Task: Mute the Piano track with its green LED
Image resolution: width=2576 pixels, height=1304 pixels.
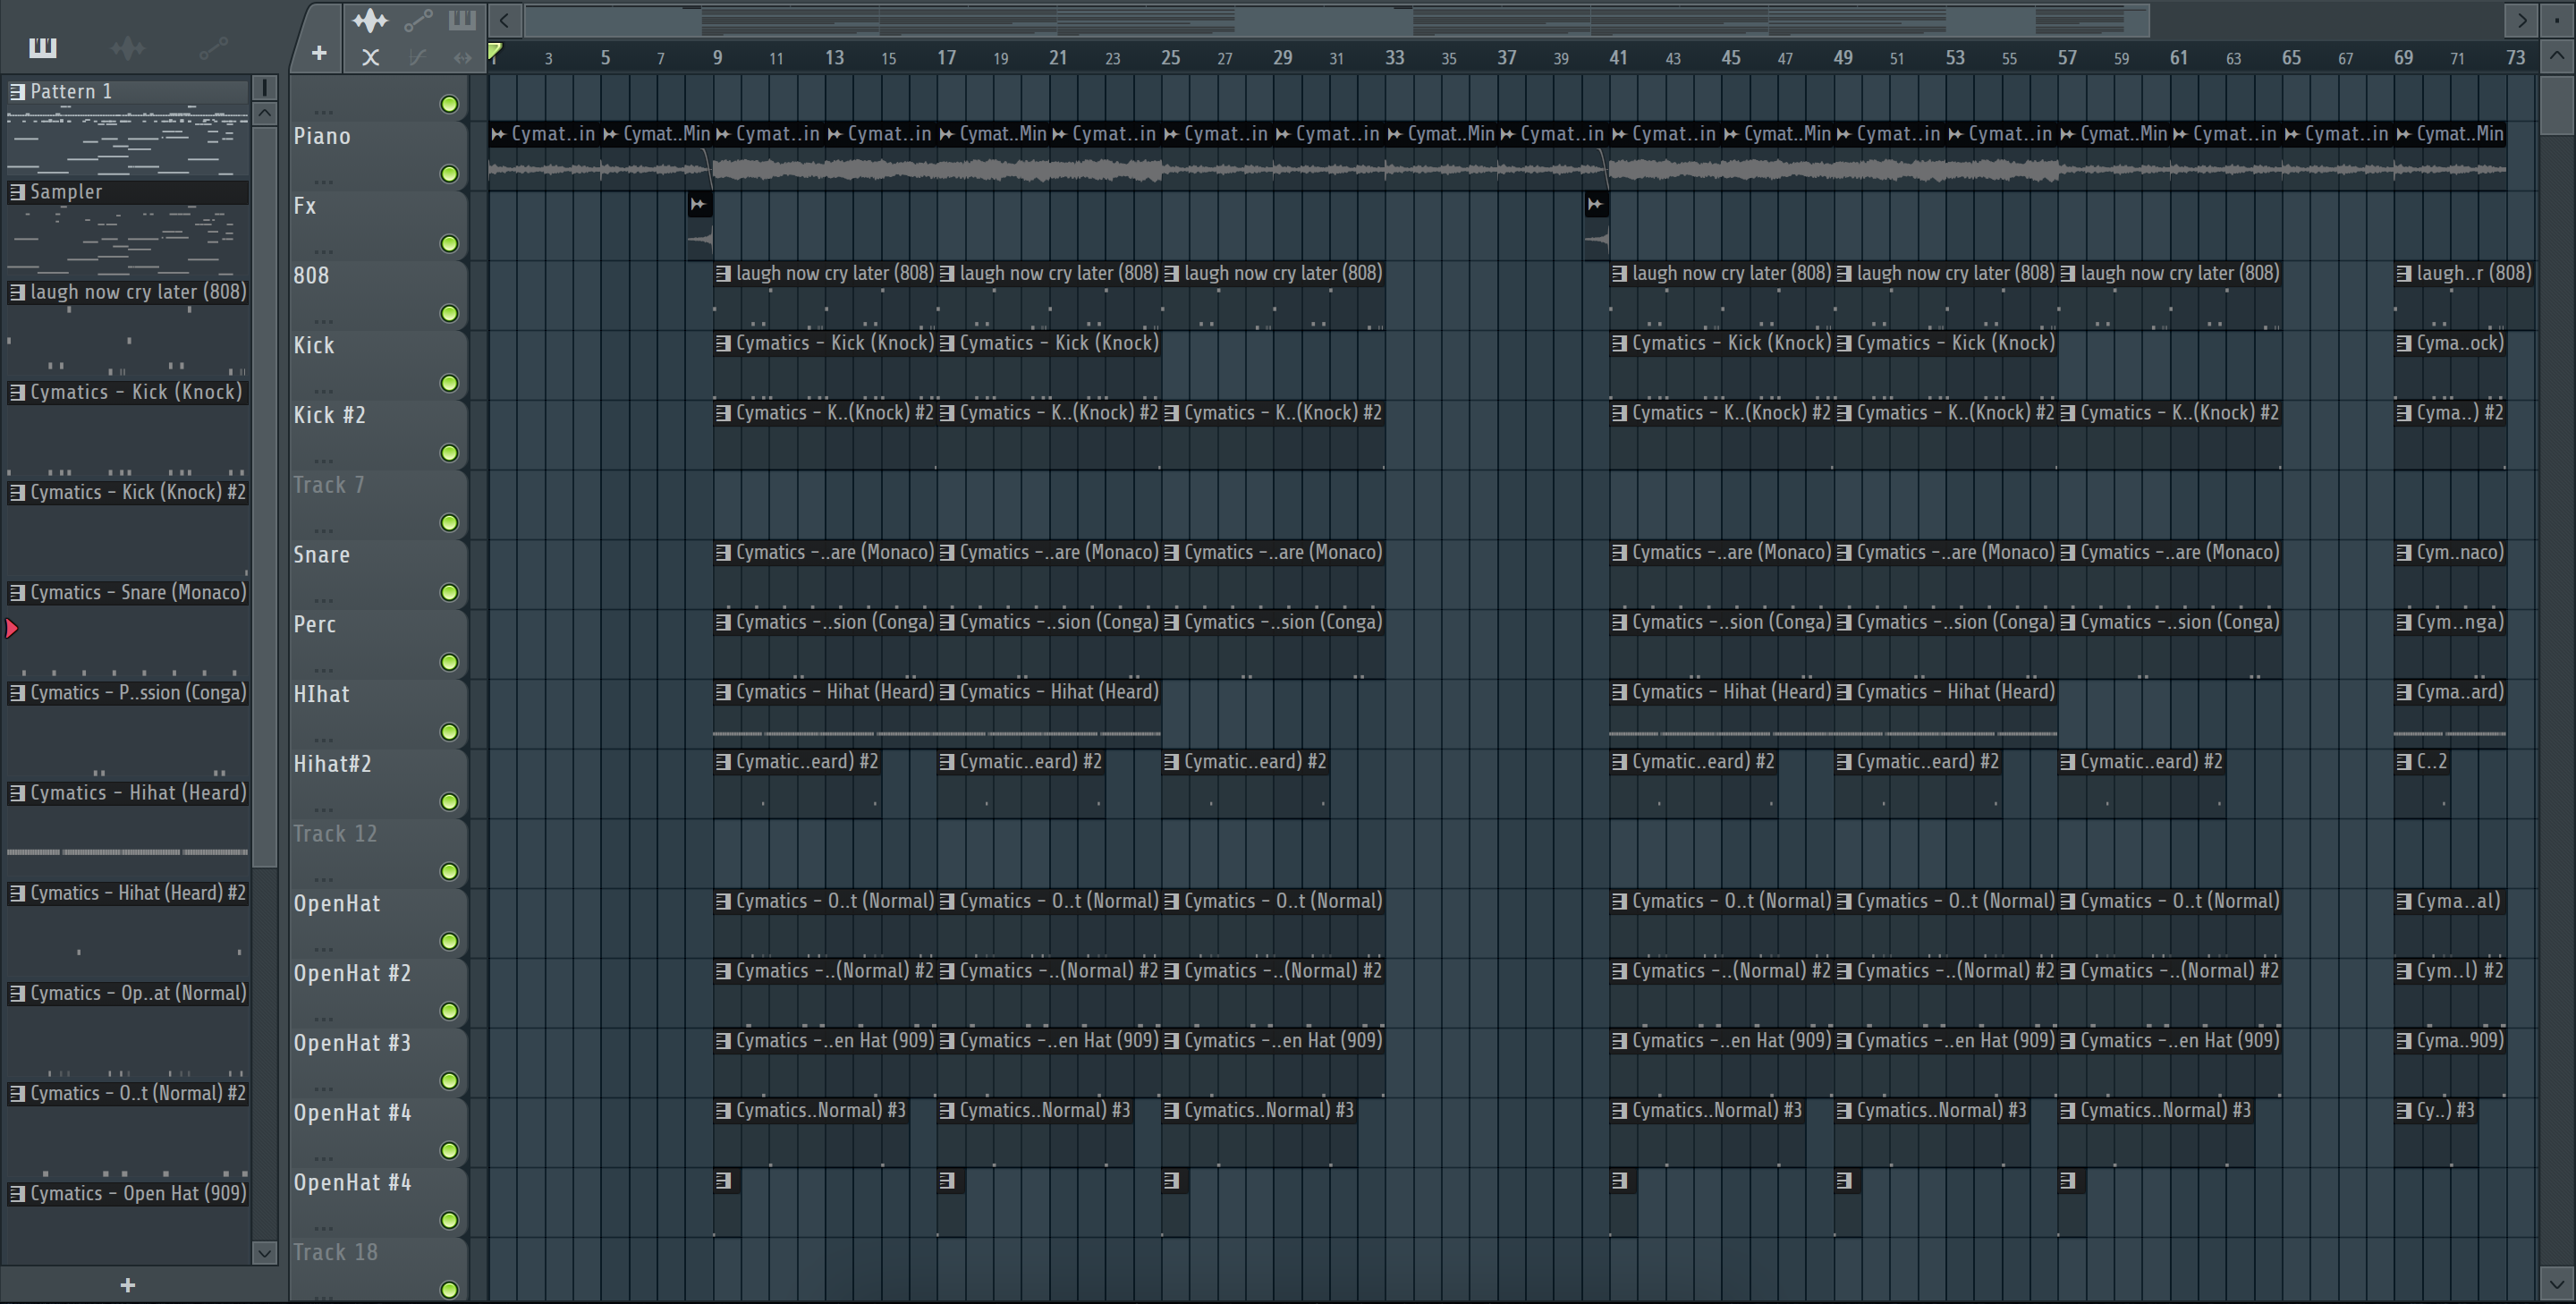Action: click(x=450, y=174)
